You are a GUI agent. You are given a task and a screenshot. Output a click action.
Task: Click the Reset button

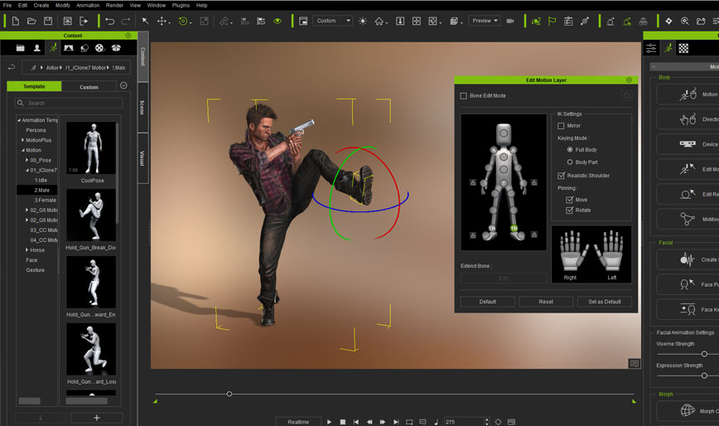[x=546, y=302]
